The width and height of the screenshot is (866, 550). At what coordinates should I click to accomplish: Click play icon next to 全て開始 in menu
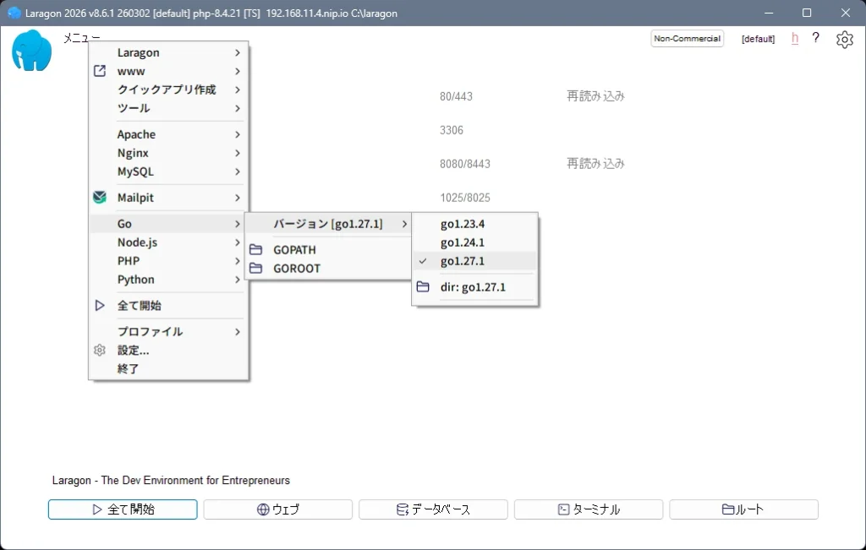(100, 306)
